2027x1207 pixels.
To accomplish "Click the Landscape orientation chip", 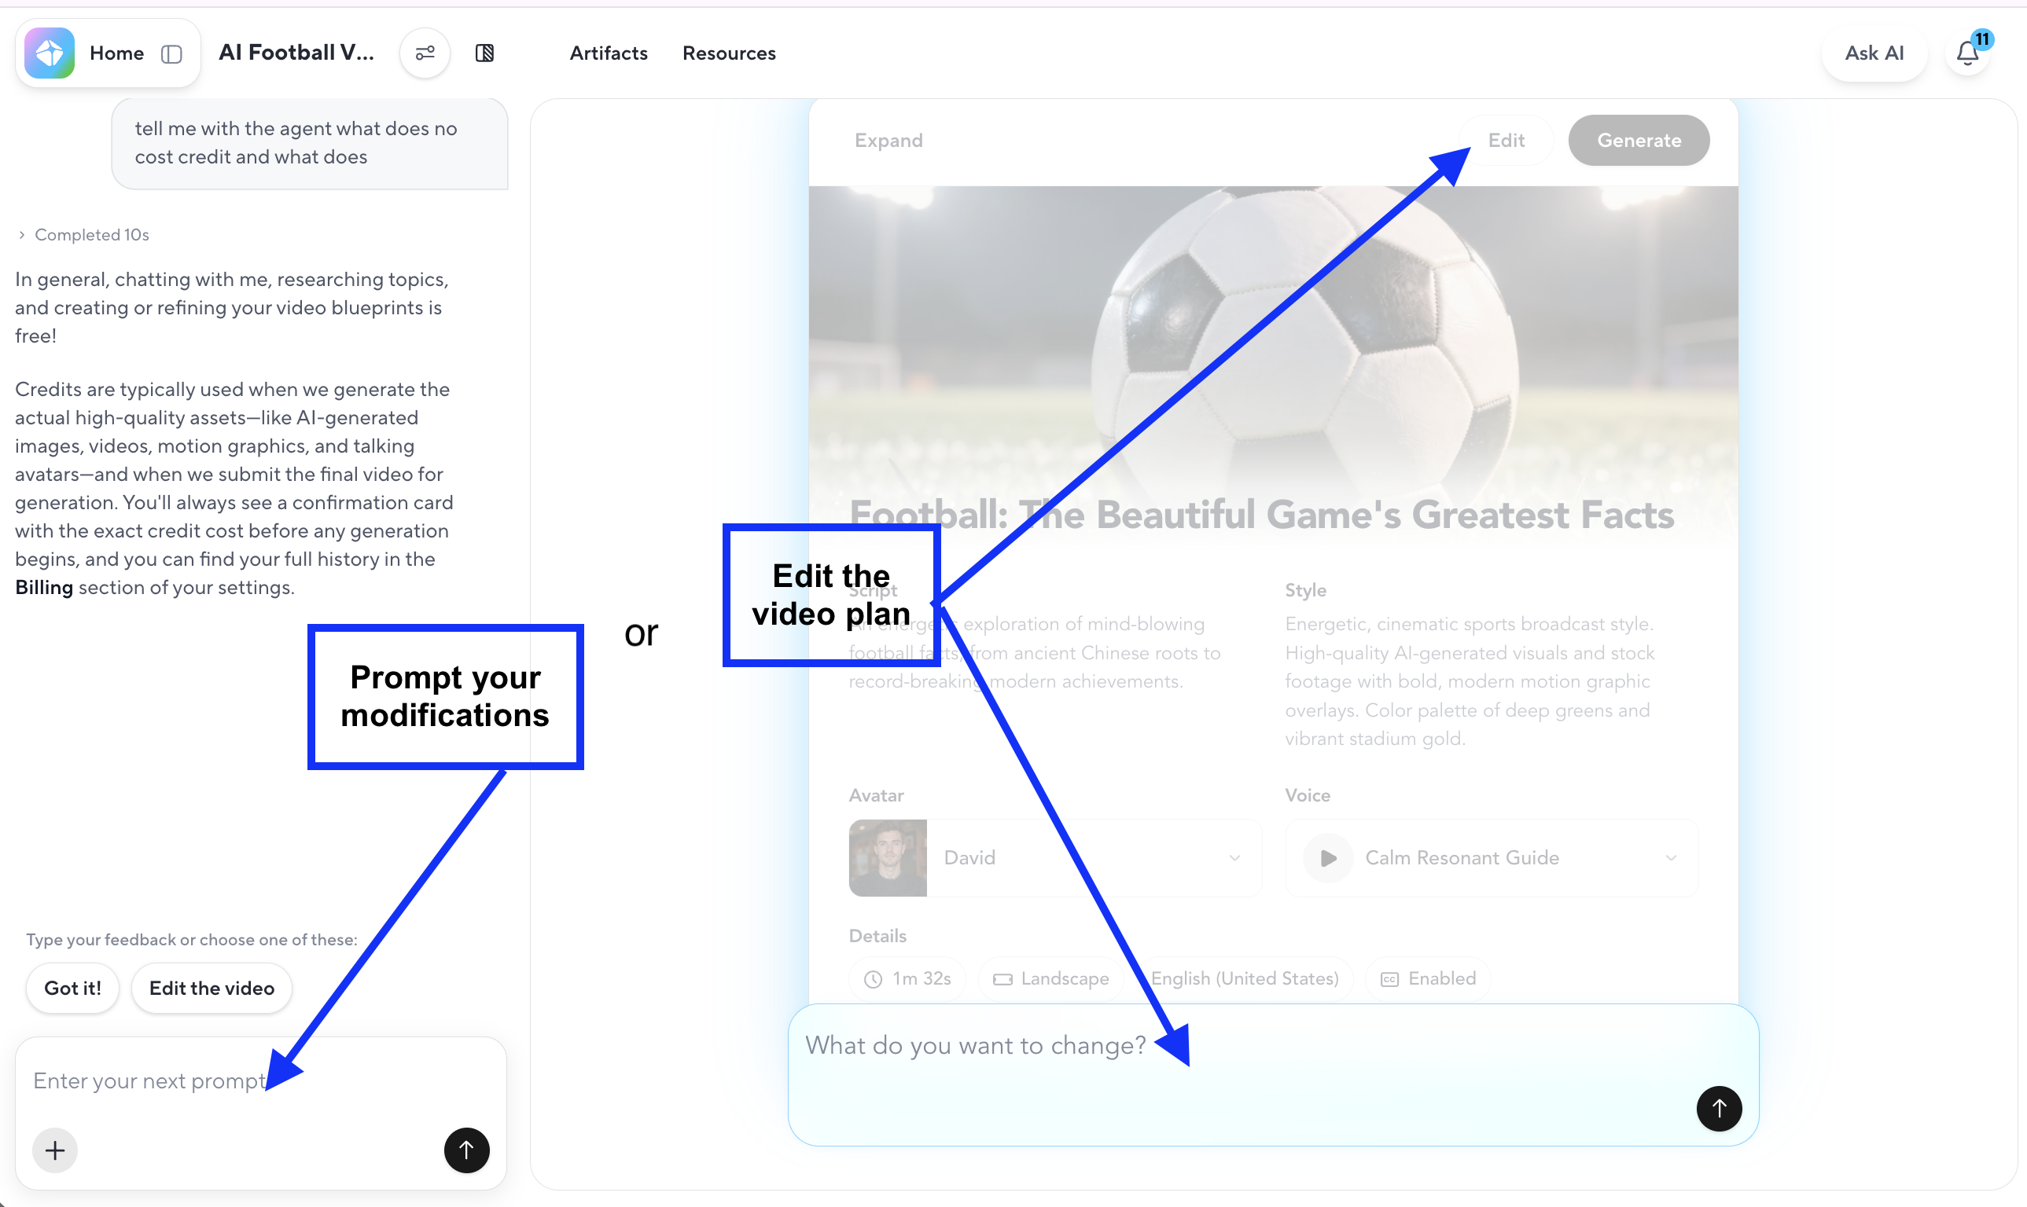I will tap(1050, 978).
